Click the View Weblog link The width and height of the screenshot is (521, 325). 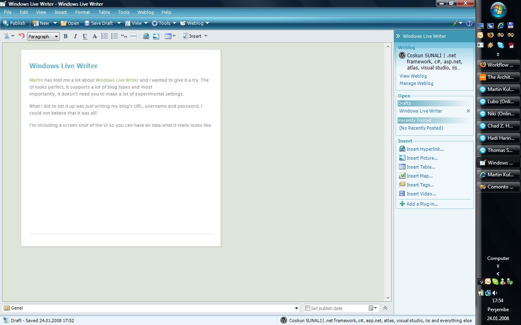pyautogui.click(x=413, y=76)
